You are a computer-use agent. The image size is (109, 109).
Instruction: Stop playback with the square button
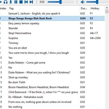21,2
